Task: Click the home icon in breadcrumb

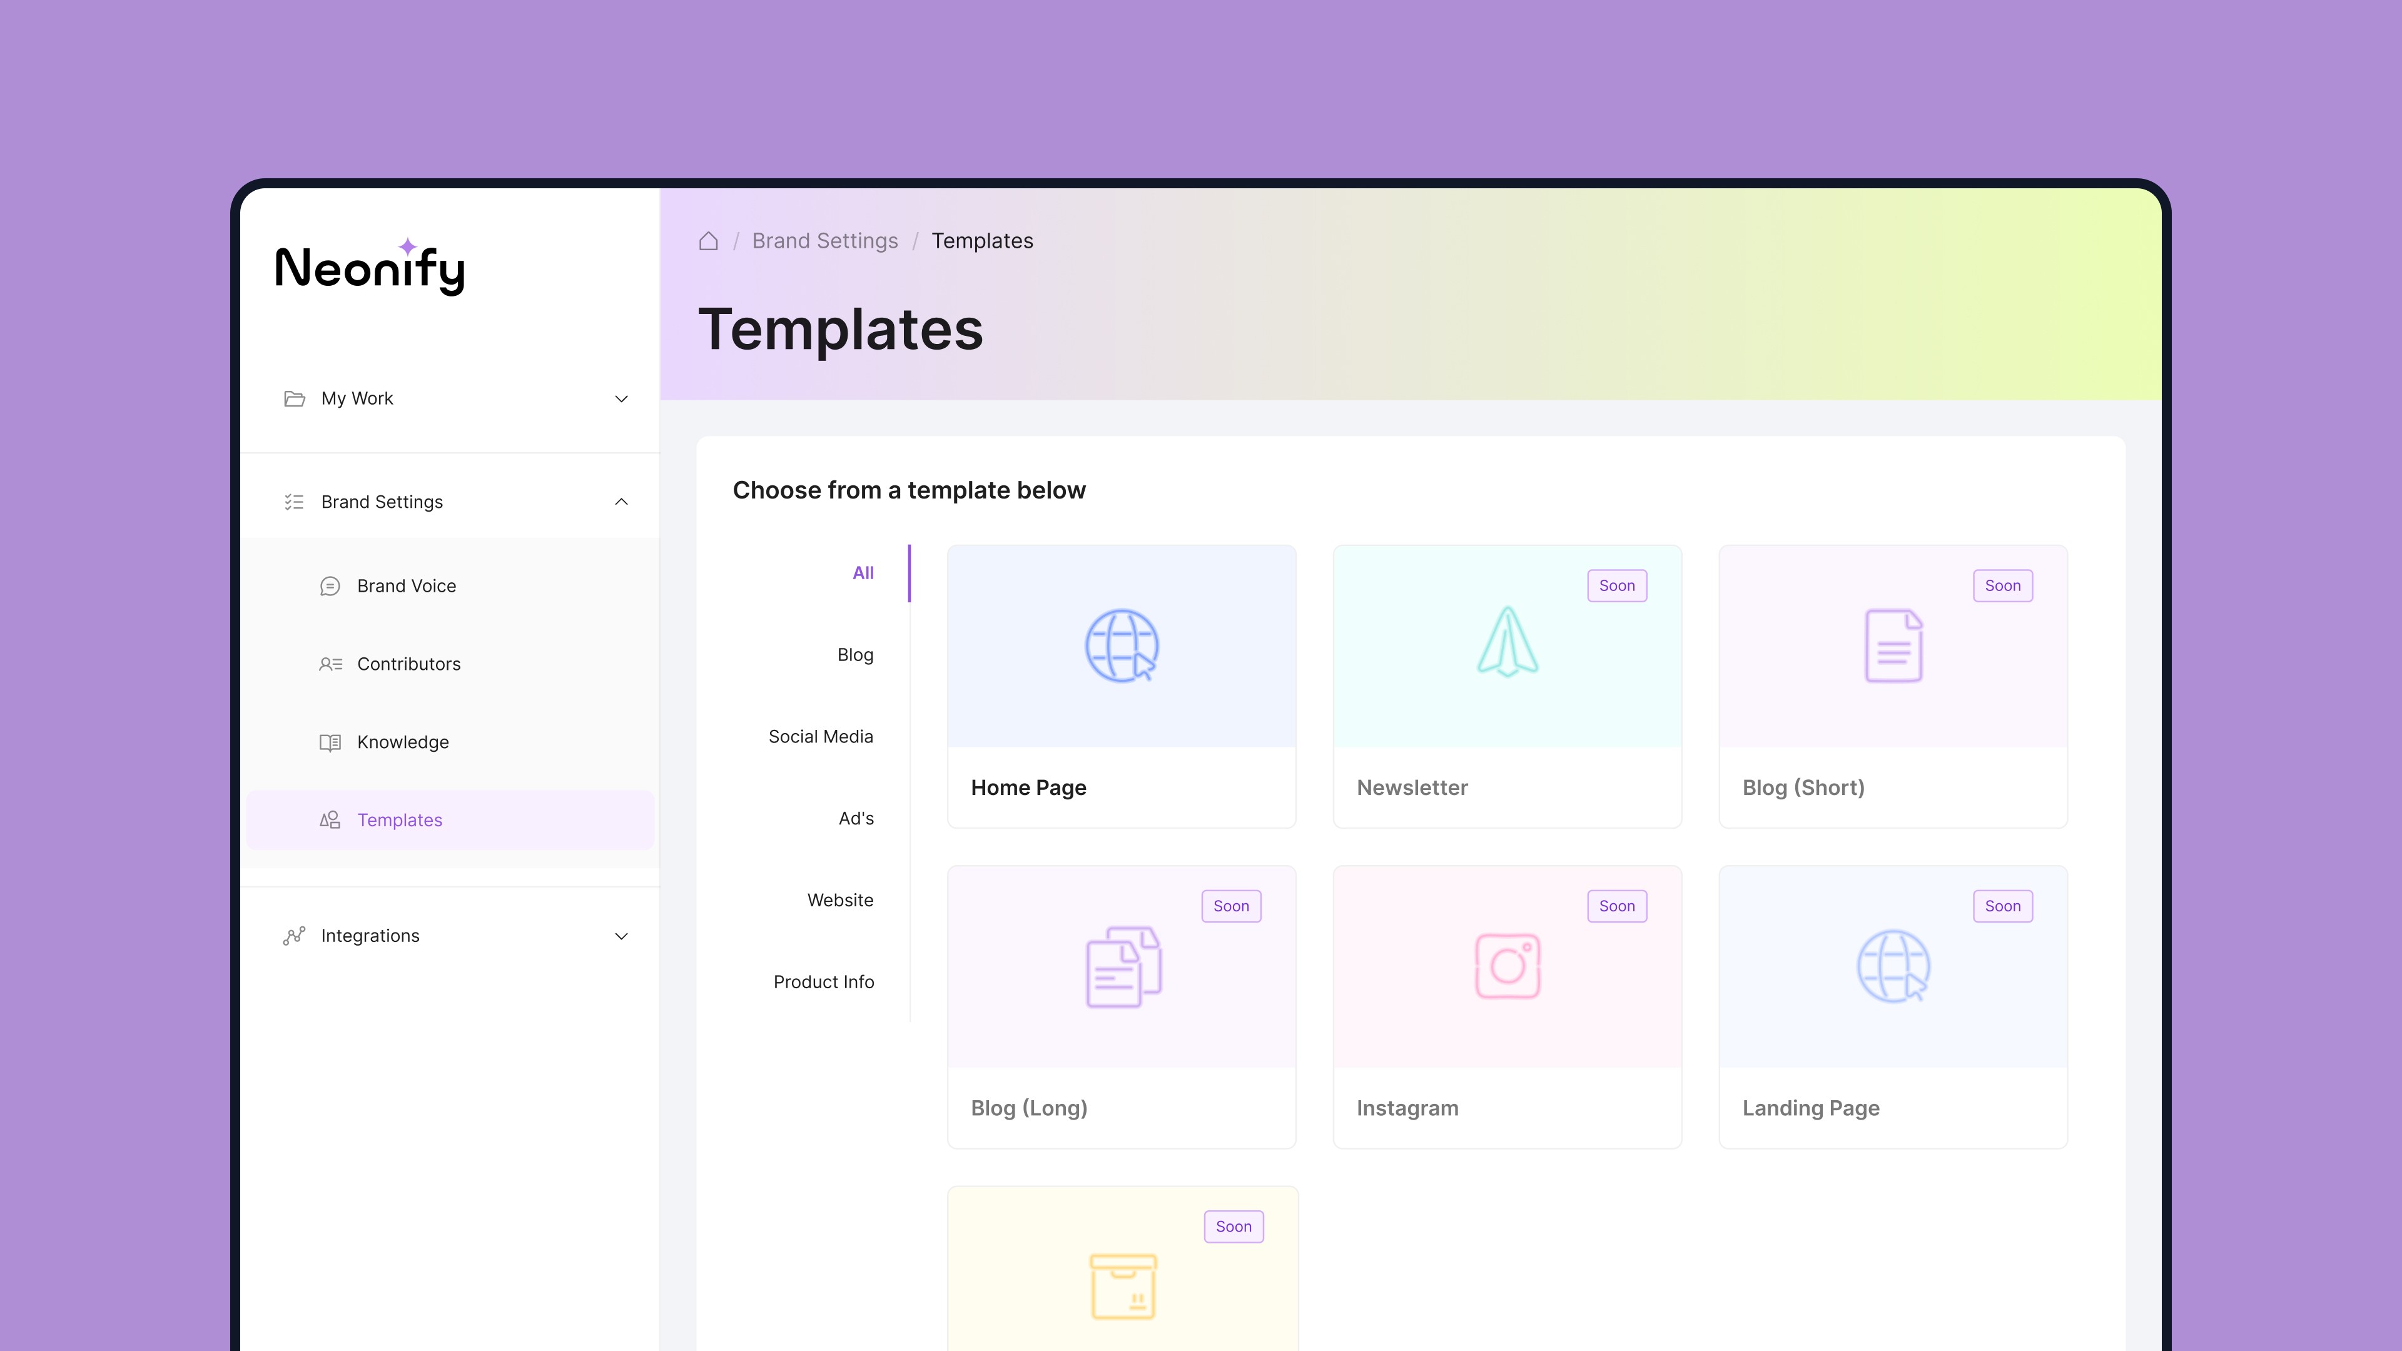Action: [x=709, y=241]
